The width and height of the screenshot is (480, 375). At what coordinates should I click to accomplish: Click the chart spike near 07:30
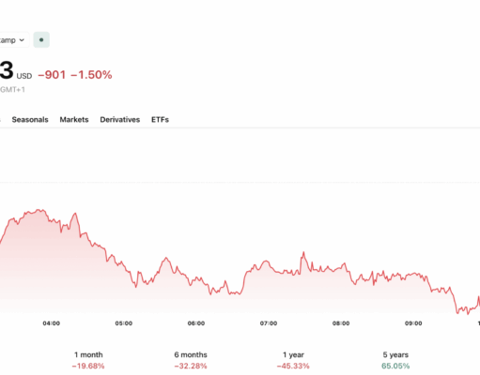click(303, 252)
